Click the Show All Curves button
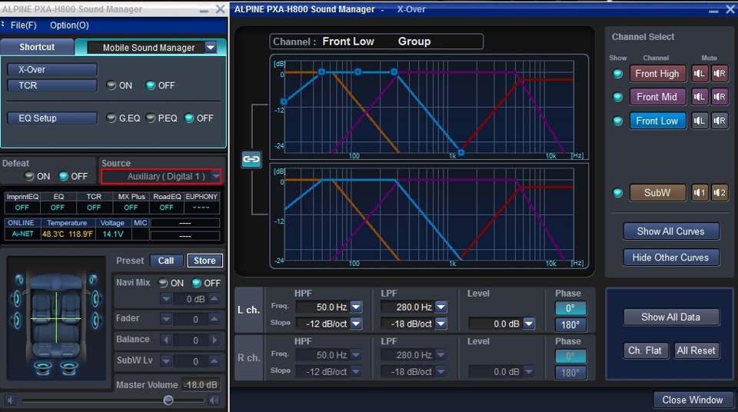The image size is (738, 412). point(670,231)
